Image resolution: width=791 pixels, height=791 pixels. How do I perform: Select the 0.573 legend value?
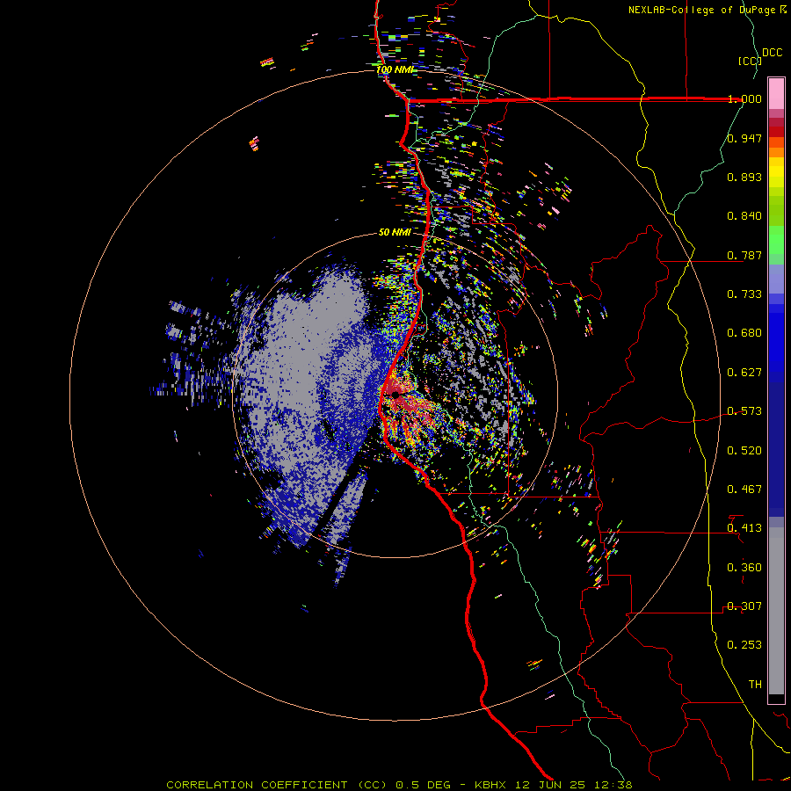[744, 411]
